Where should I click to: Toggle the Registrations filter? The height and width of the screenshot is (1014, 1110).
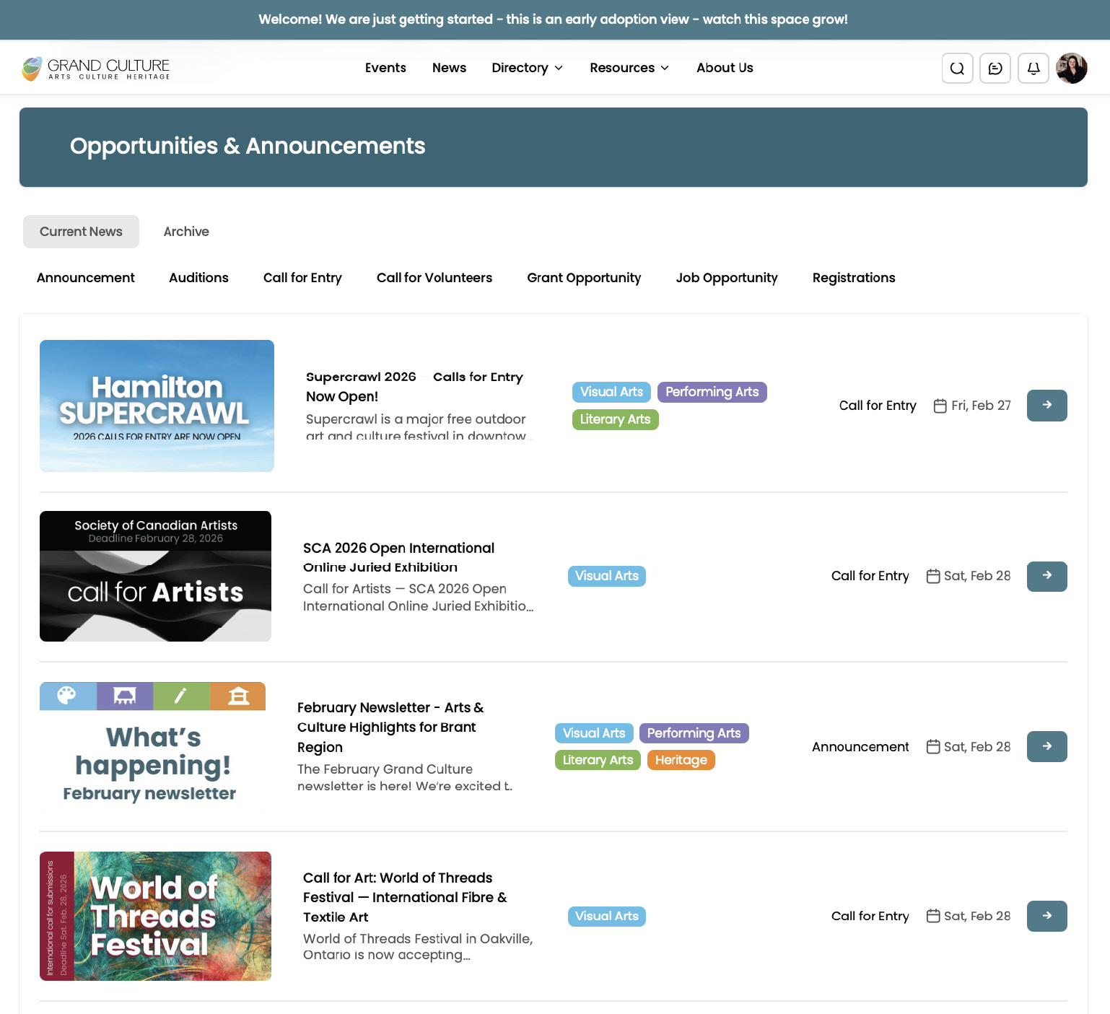tap(854, 278)
